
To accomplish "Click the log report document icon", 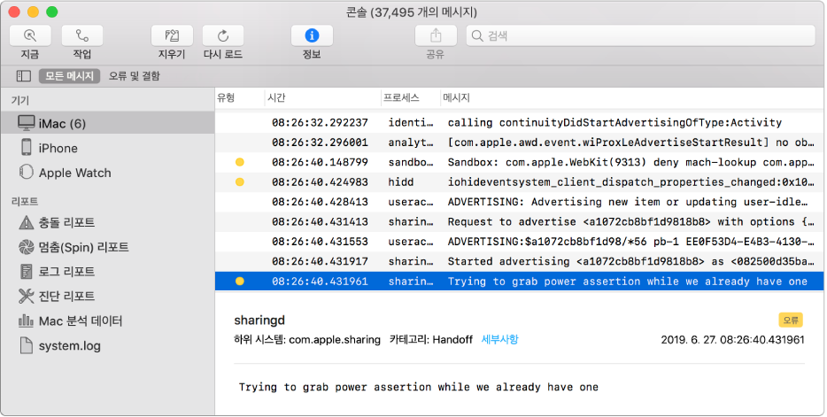I will pos(26,272).
